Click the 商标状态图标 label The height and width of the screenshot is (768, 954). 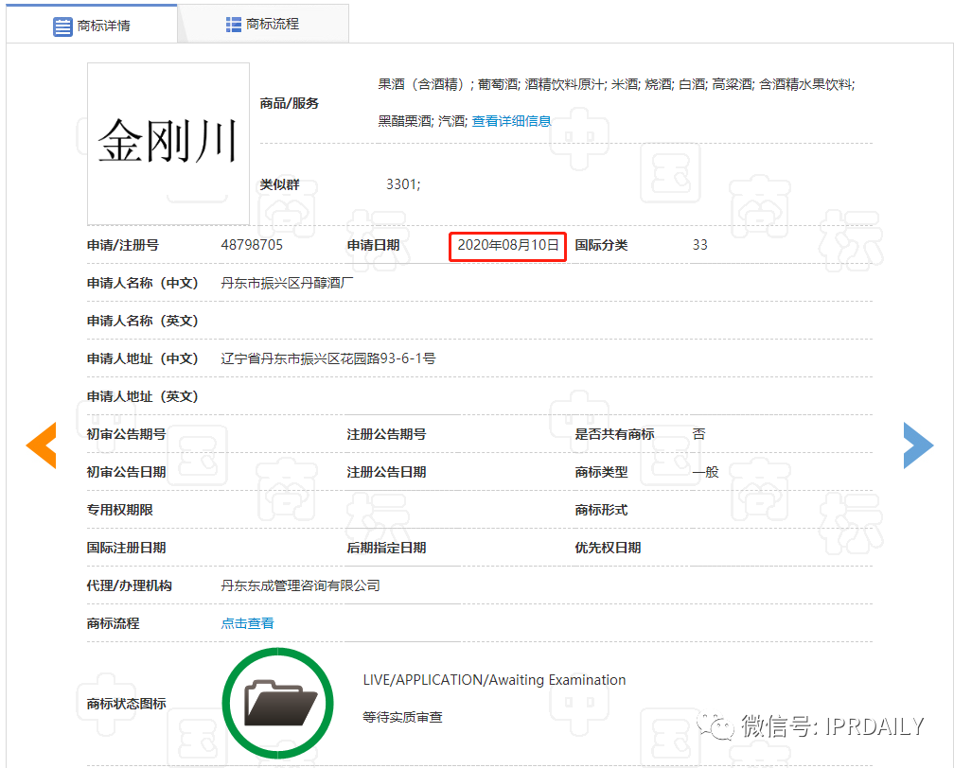[126, 704]
